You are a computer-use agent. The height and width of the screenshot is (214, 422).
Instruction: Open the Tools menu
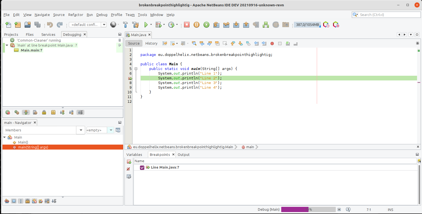pyautogui.click(x=142, y=15)
